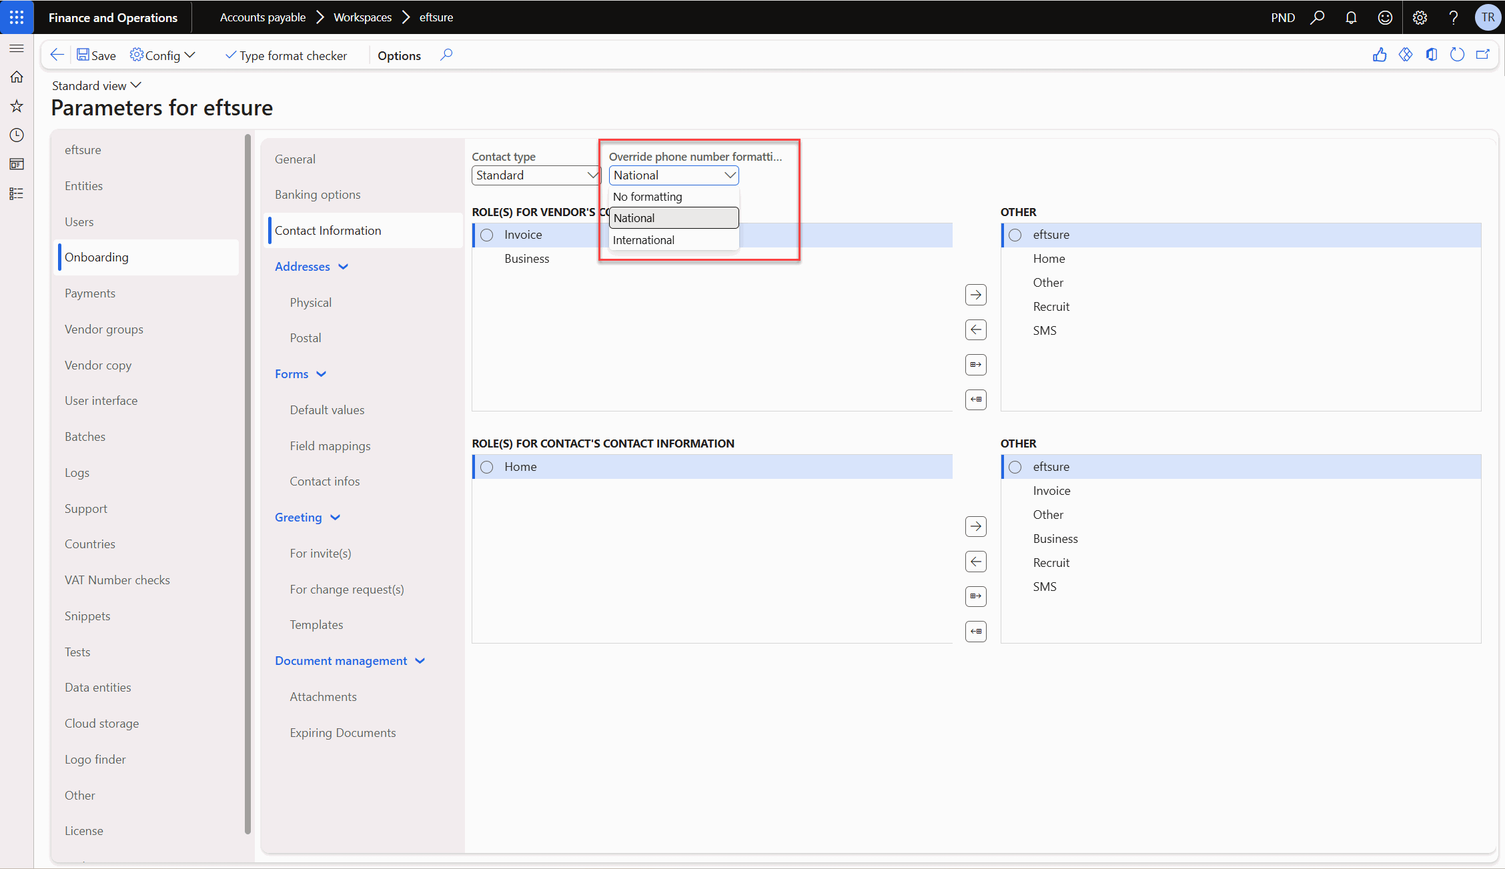Open the app launcher waffle menu
This screenshot has height=869, width=1505.
coord(17,17)
